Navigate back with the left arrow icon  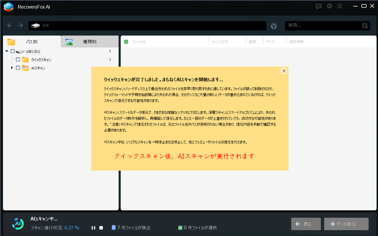10,25
